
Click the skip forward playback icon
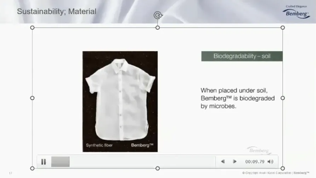(x=235, y=161)
